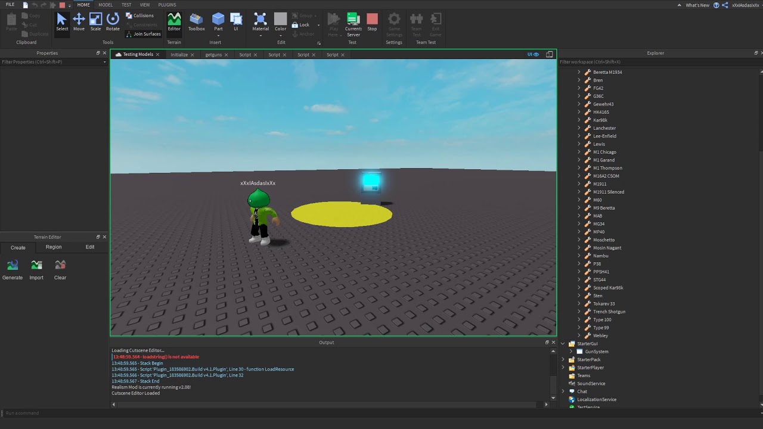
Task: Toggle the Anchor option
Action: click(303, 34)
